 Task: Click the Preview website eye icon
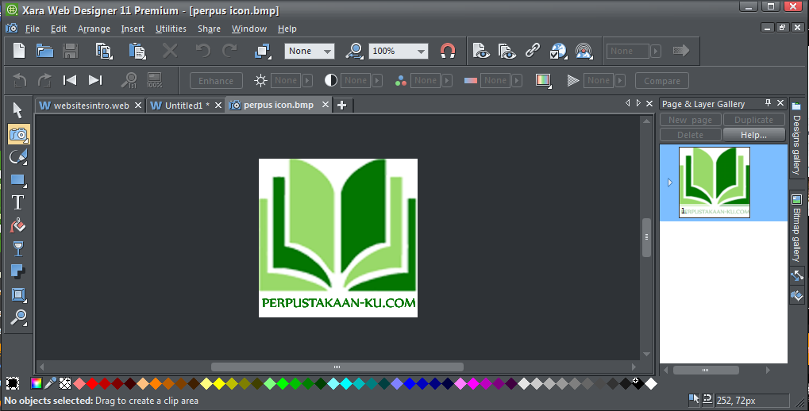coord(507,51)
